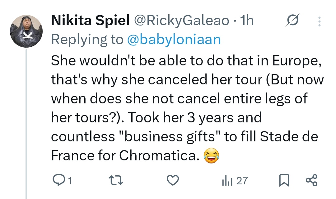This screenshot has width=336, height=199.
Task: Click the word Chromatica in the tweet
Action: point(159,155)
